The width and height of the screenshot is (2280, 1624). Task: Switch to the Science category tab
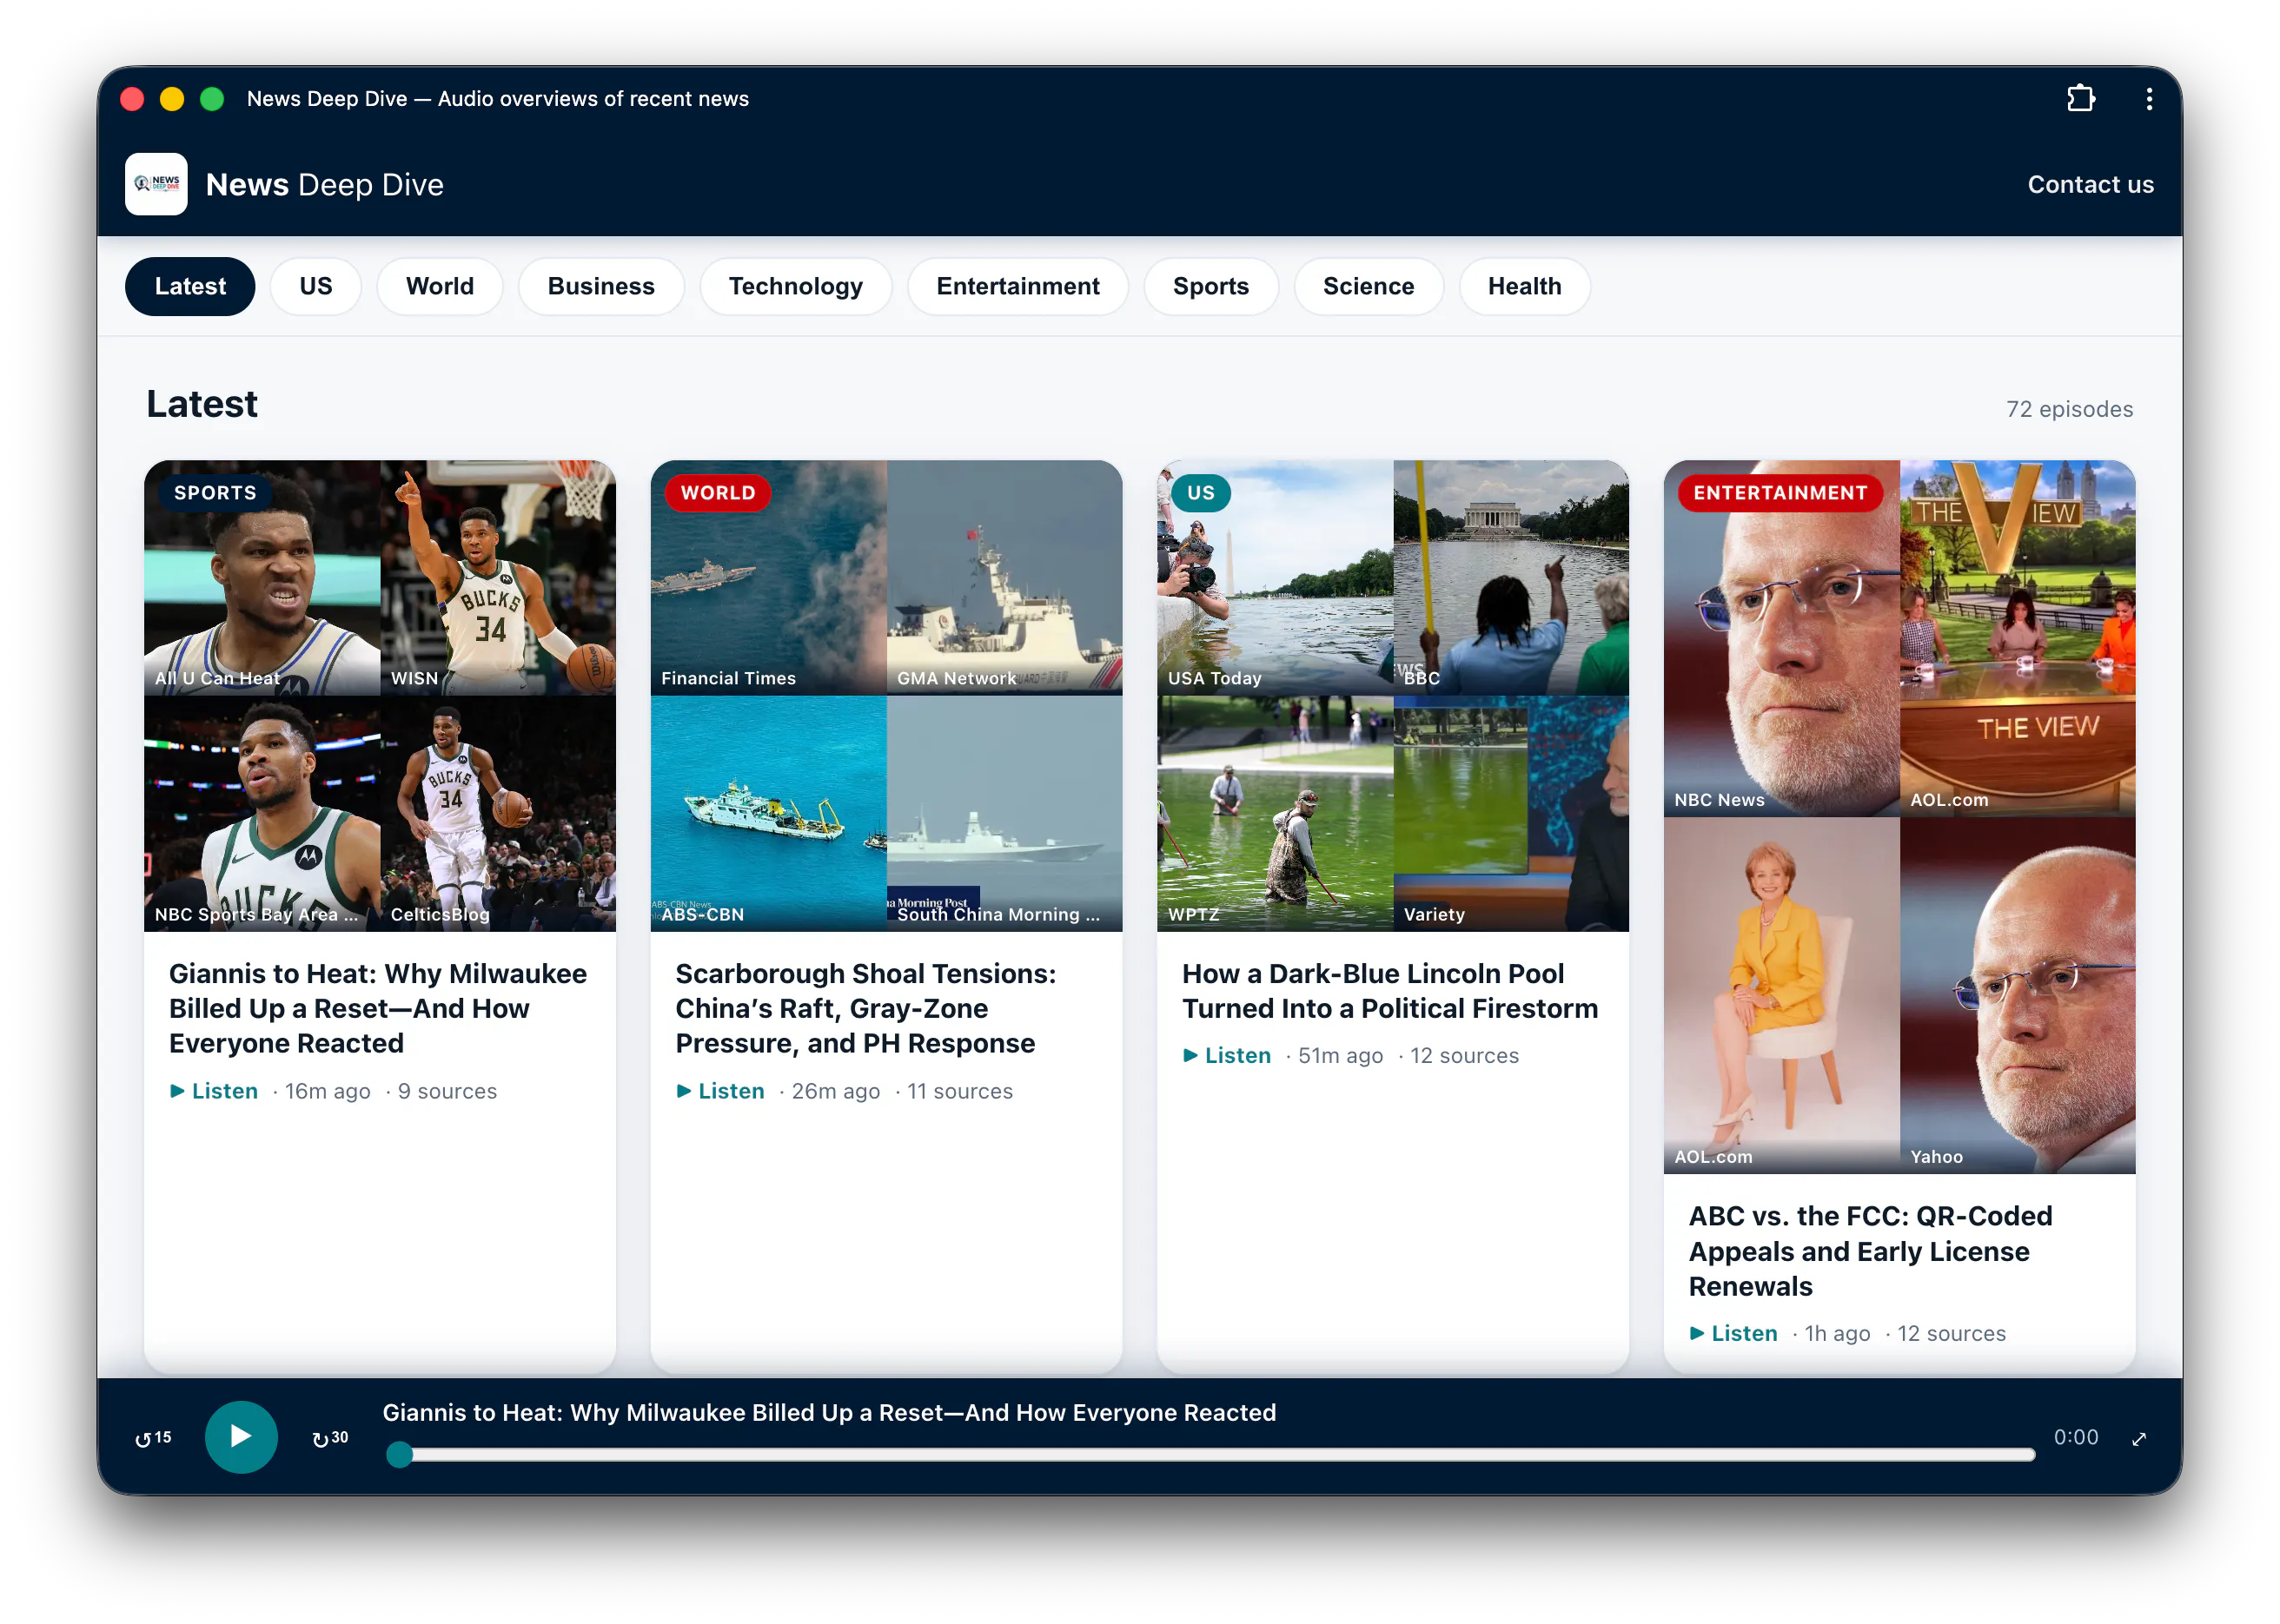[x=1369, y=286]
